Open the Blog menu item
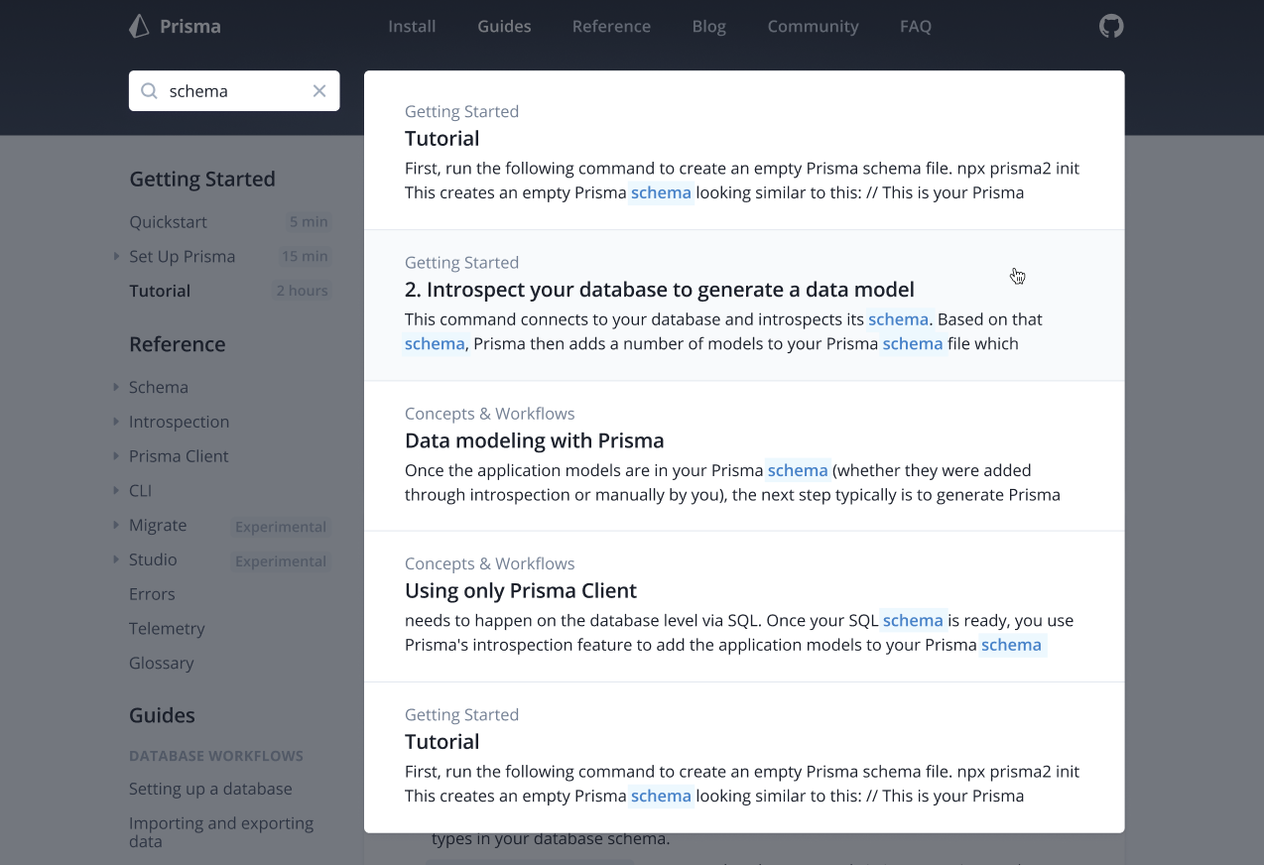This screenshot has width=1264, height=865. point(708,26)
